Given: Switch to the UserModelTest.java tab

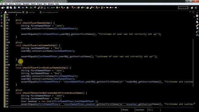Looking at the screenshot, I should pyautogui.click(x=14, y=12).
